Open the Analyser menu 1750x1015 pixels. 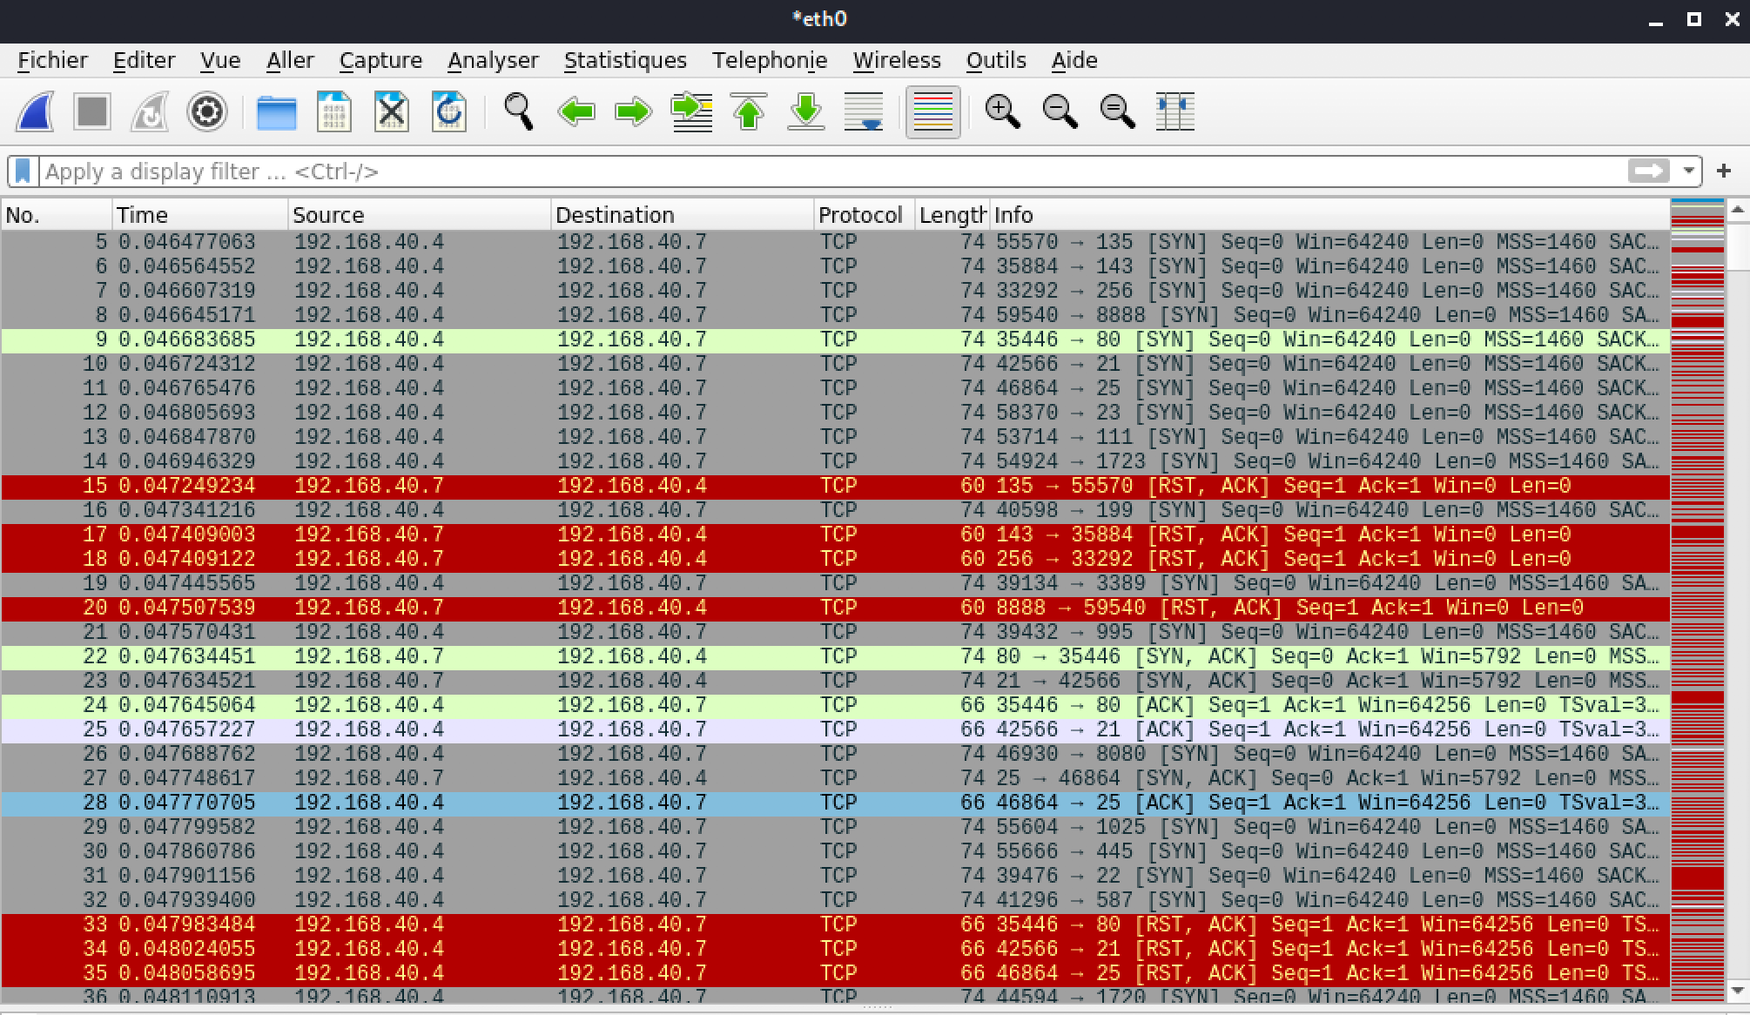[493, 60]
